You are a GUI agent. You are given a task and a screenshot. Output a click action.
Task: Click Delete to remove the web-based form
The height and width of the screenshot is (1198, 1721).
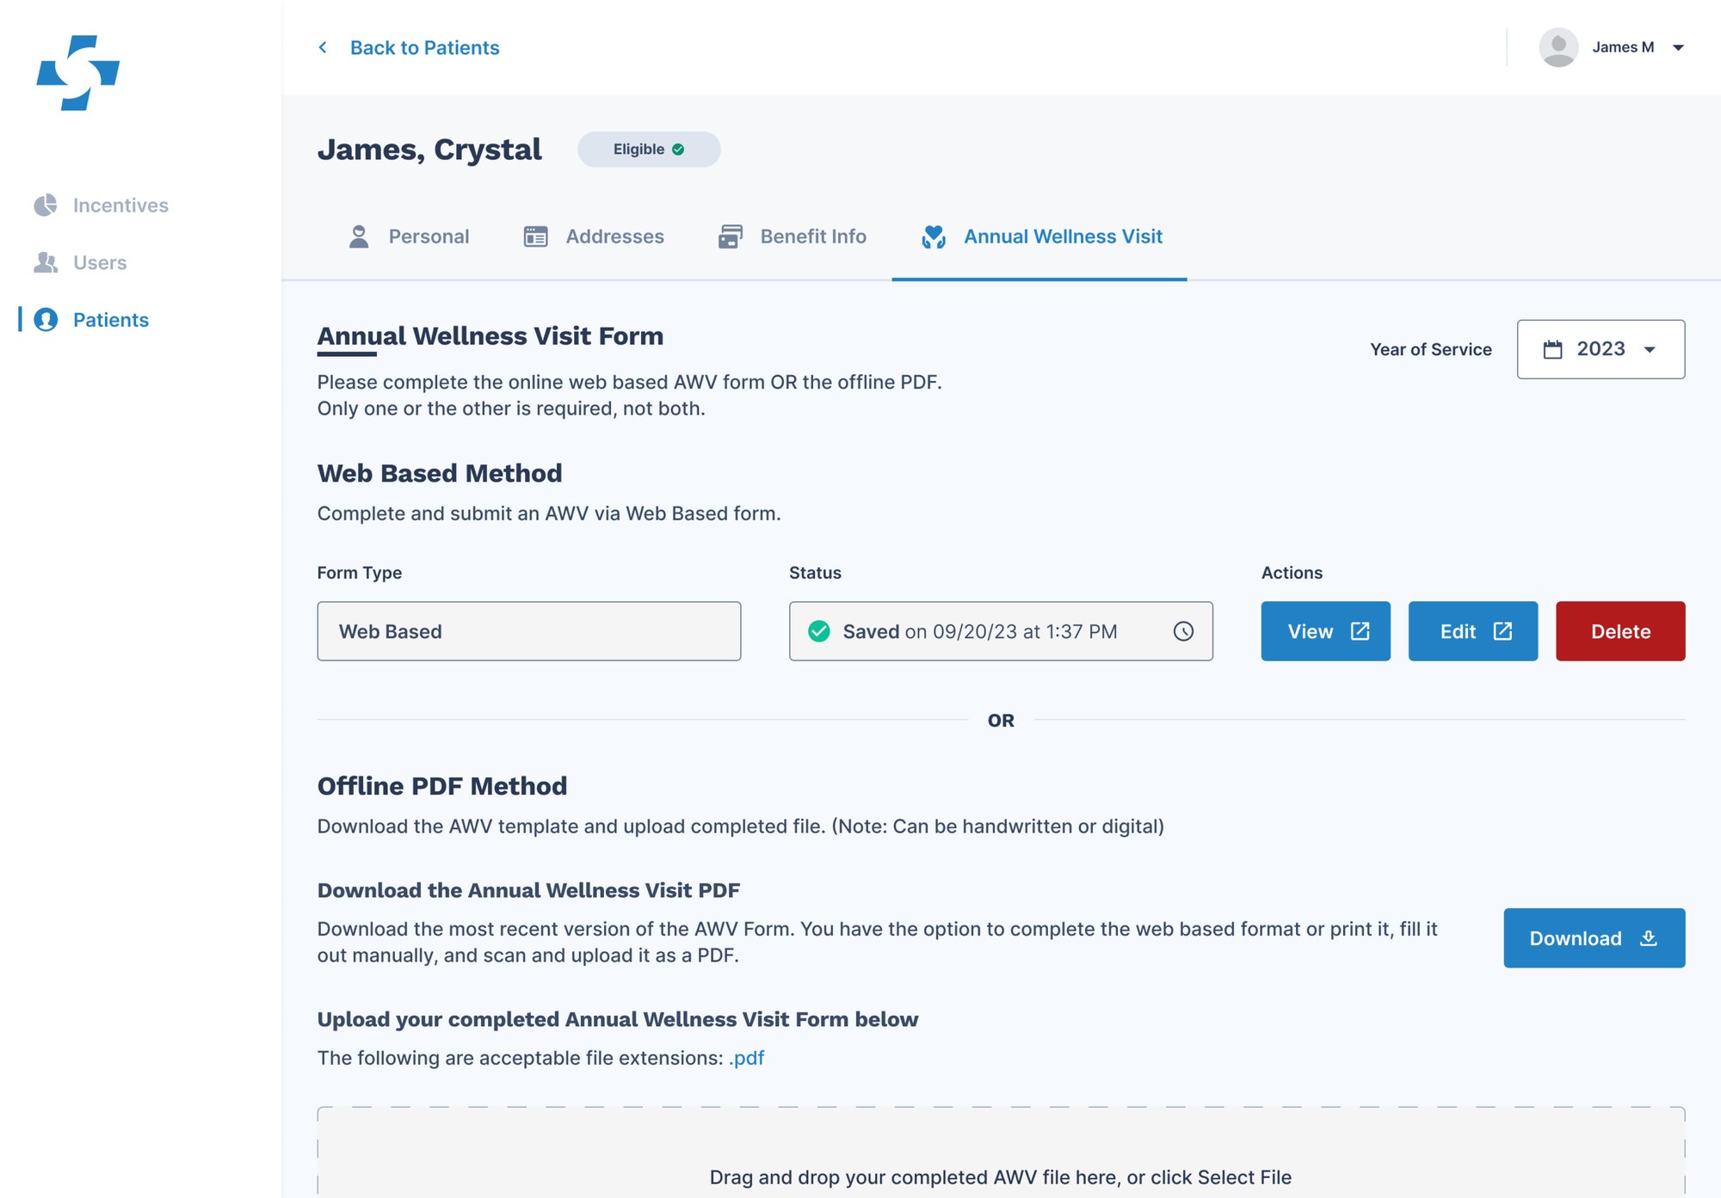point(1619,631)
